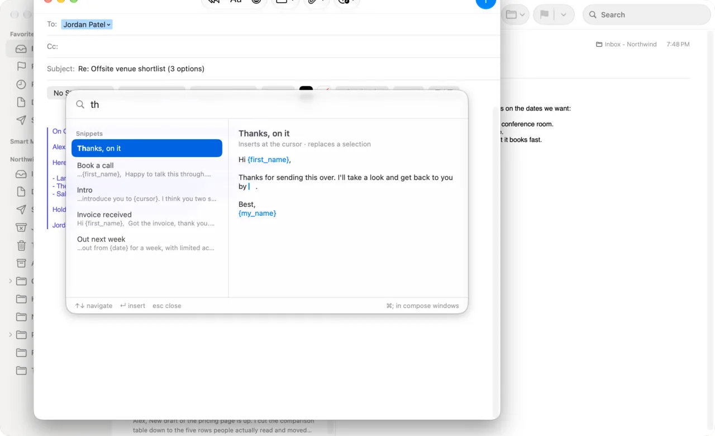Click the clock icon in the Favorites list
The height and width of the screenshot is (436, 715).
pyautogui.click(x=21, y=84)
